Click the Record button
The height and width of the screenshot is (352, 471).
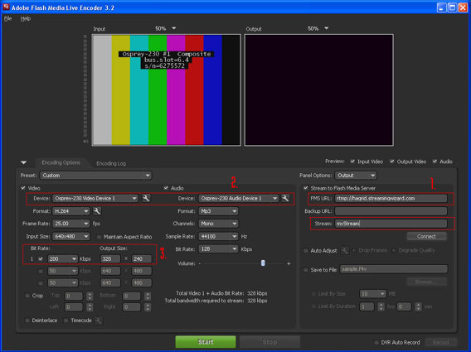click(440, 342)
